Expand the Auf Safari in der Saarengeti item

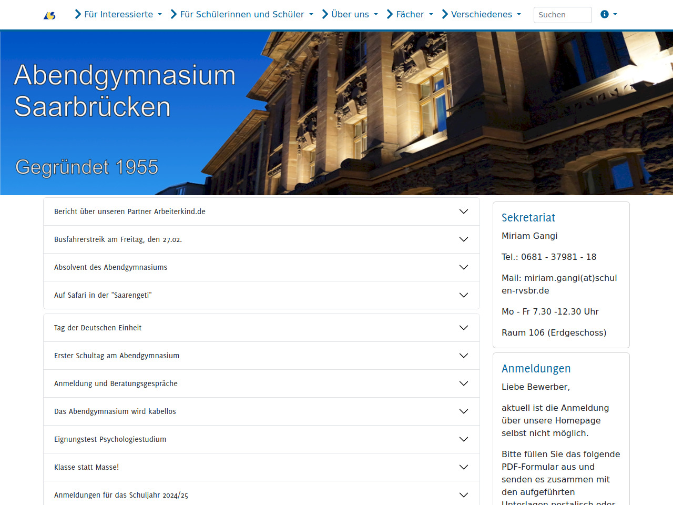pos(261,295)
